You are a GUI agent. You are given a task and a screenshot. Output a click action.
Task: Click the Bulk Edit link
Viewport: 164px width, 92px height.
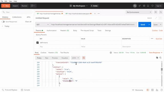pyautogui.click(x=159, y=39)
